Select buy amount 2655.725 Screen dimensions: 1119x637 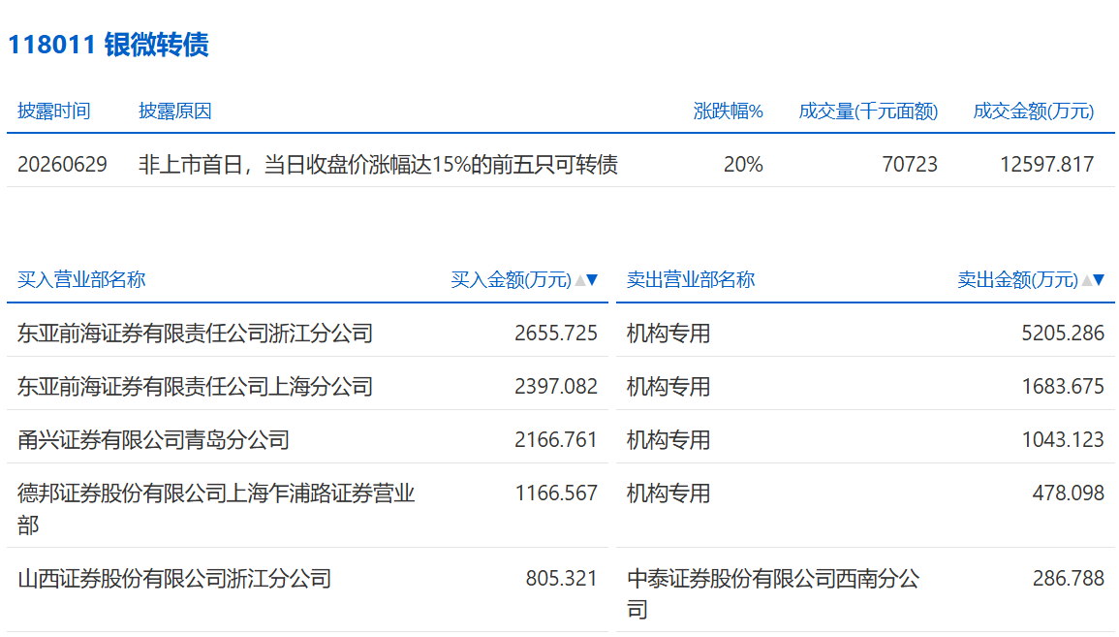pyautogui.click(x=556, y=334)
